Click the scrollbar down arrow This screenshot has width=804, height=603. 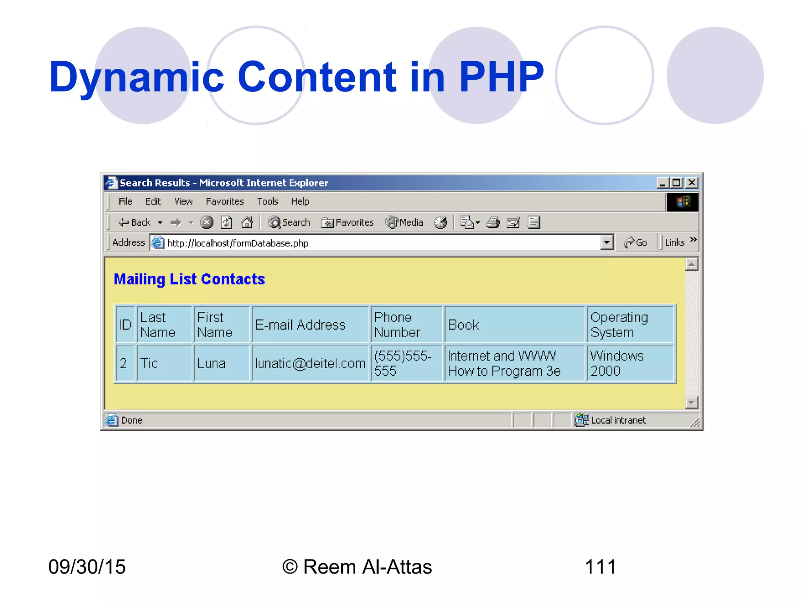[691, 402]
